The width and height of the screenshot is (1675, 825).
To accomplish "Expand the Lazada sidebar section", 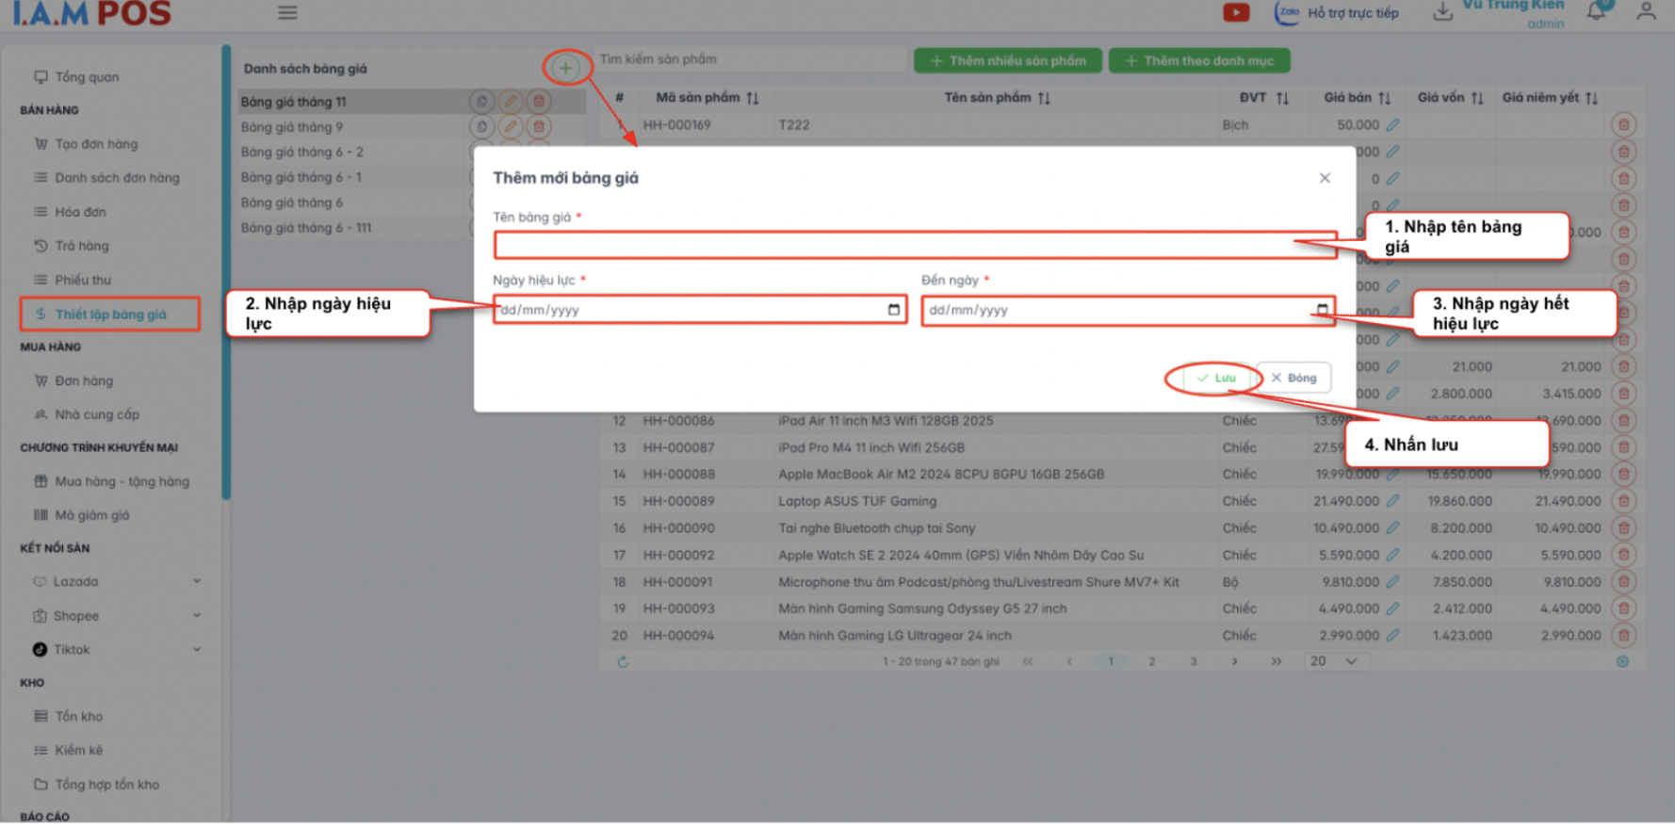I will pyautogui.click(x=197, y=582).
